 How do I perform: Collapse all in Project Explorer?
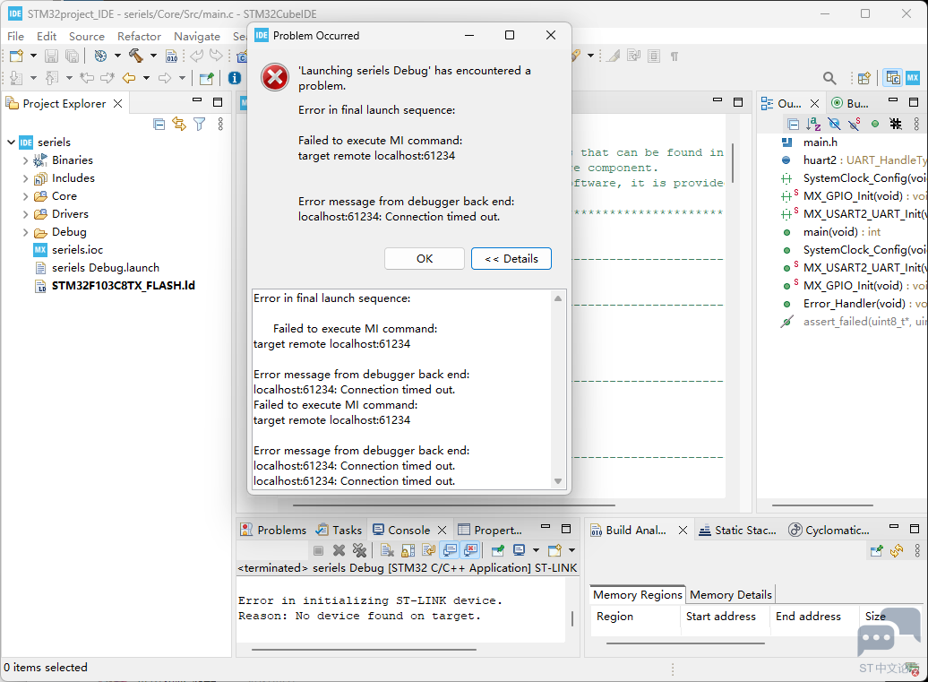pyautogui.click(x=159, y=124)
